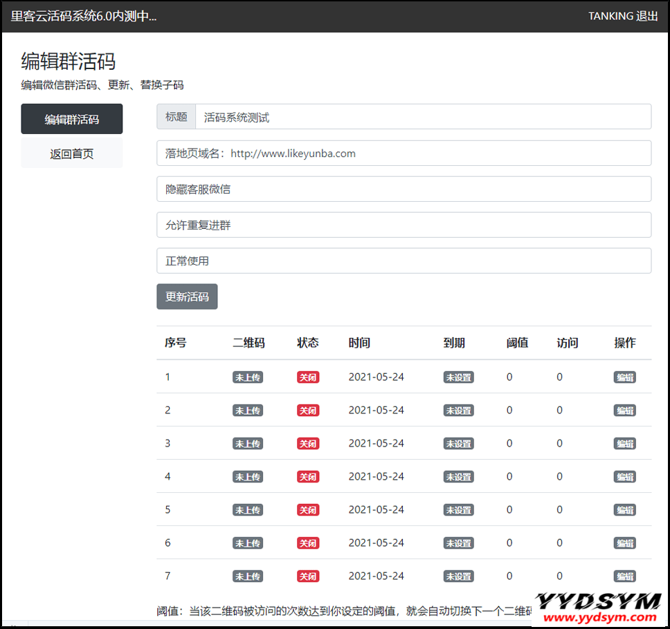Toggle the red 关闭 status in row 3

[x=307, y=444]
